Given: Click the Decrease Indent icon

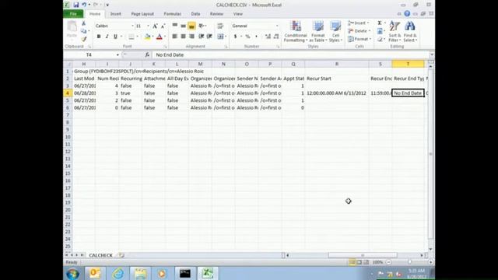Looking at the screenshot, I should coord(201,37).
